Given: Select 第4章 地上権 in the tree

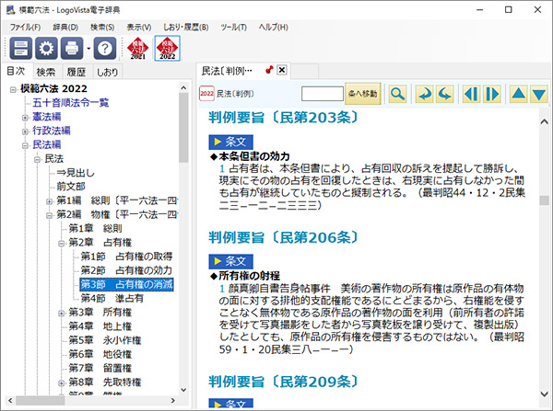Looking at the screenshot, I should pyautogui.click(x=100, y=325).
